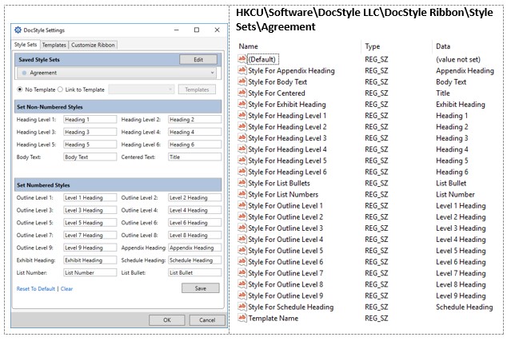Select the No Template radio button
The width and height of the screenshot is (511, 341).
click(20, 89)
